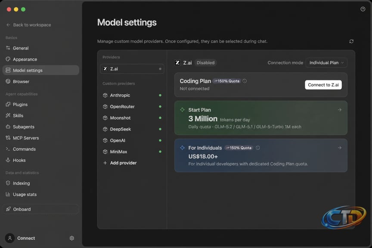372x248 pixels.
Task: Select the Moonshot provider
Action: pos(132,118)
